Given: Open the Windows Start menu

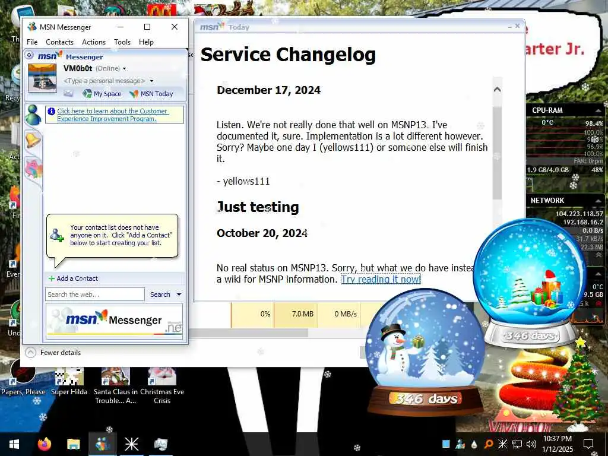Looking at the screenshot, I should tap(14, 444).
